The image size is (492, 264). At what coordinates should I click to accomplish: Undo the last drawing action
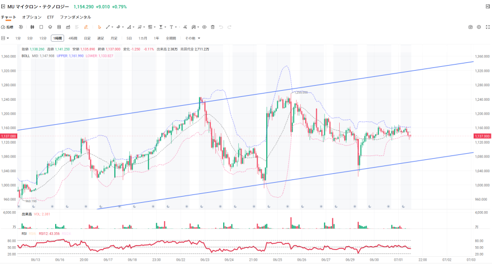[x=221, y=27]
